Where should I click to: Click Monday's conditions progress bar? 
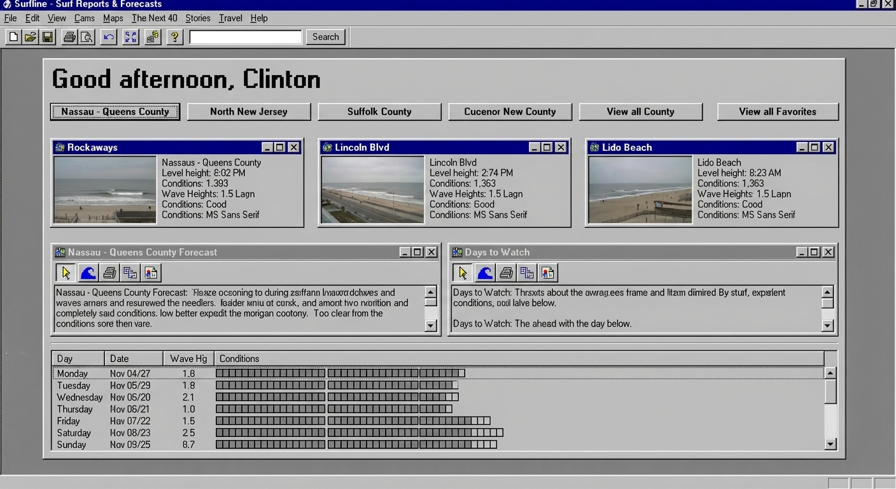click(340, 373)
